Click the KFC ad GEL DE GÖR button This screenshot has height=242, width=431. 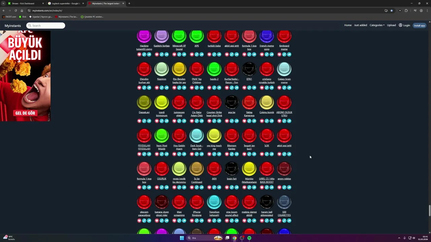pos(25,113)
